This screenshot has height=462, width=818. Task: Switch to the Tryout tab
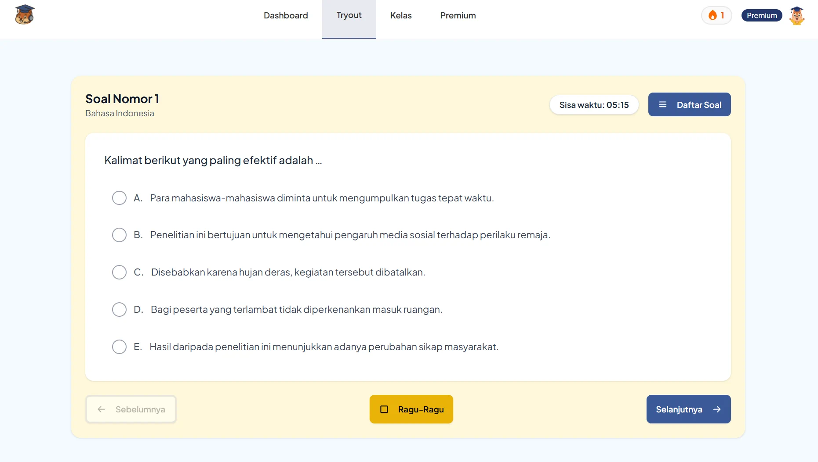pyautogui.click(x=349, y=15)
